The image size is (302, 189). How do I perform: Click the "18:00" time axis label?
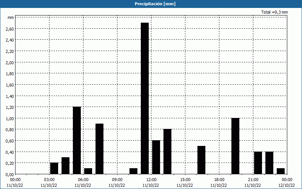pos(219,180)
